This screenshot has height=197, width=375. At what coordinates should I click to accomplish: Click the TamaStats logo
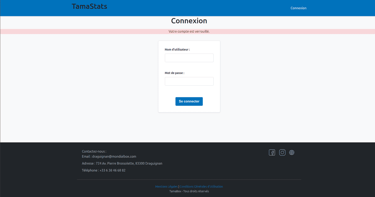(x=89, y=6)
